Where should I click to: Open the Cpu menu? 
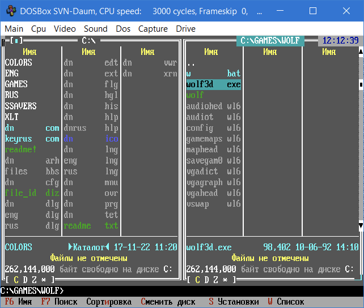click(39, 29)
